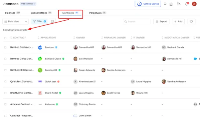
Task: Open the notifications bell
Action: (x=187, y=4)
